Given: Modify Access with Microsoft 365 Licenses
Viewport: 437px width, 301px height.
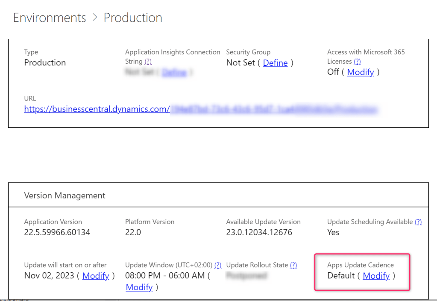Looking at the screenshot, I should click(x=361, y=72).
